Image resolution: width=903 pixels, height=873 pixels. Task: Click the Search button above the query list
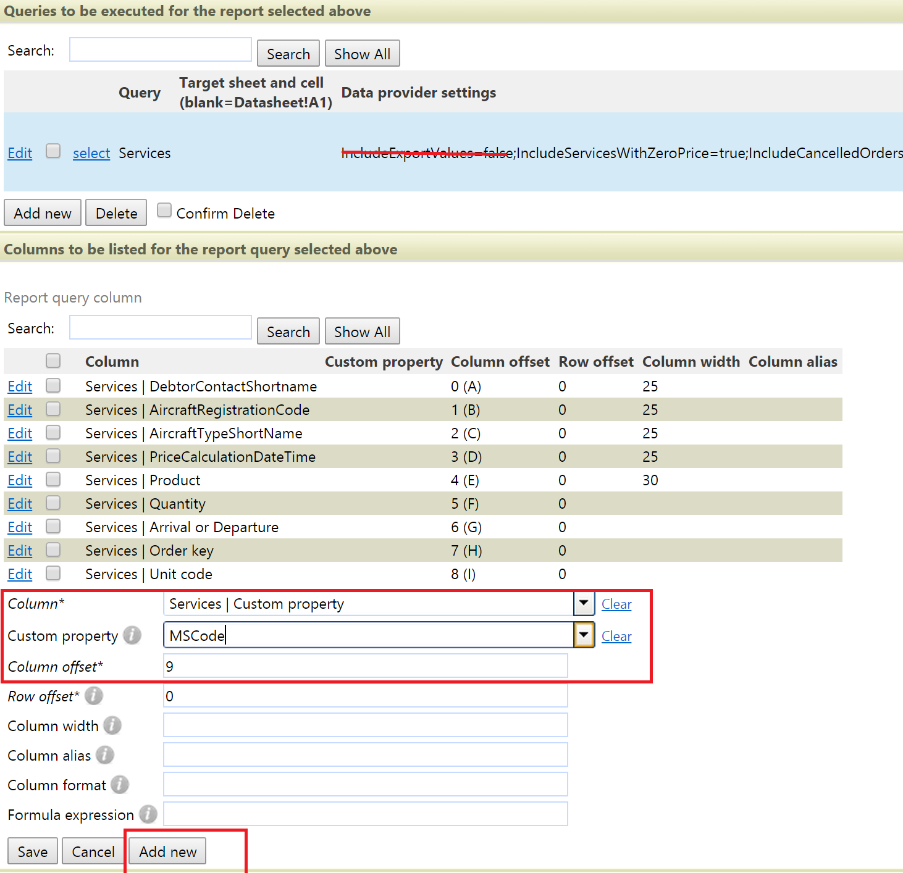click(x=288, y=53)
